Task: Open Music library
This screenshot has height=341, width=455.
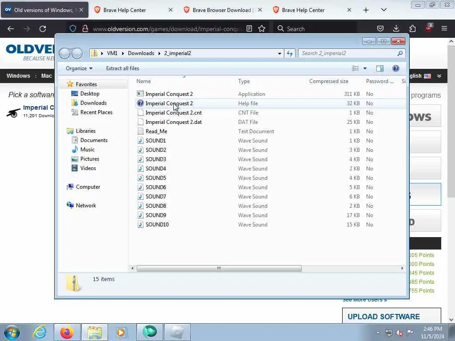Action: 88,149
